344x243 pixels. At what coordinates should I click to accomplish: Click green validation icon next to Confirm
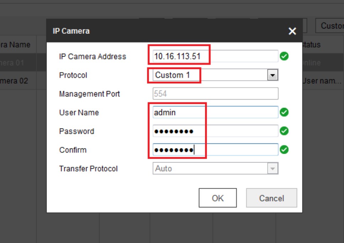pos(284,150)
